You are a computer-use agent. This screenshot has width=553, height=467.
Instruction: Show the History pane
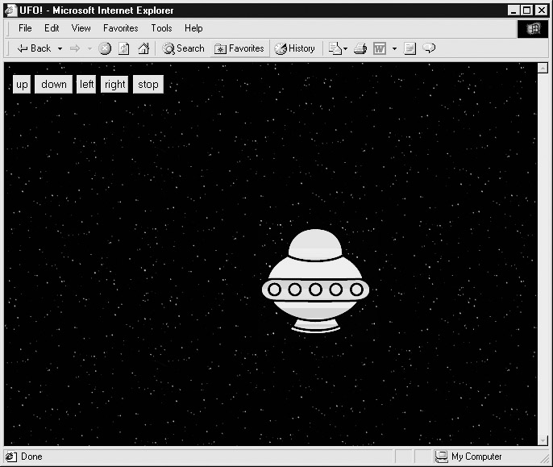[295, 48]
